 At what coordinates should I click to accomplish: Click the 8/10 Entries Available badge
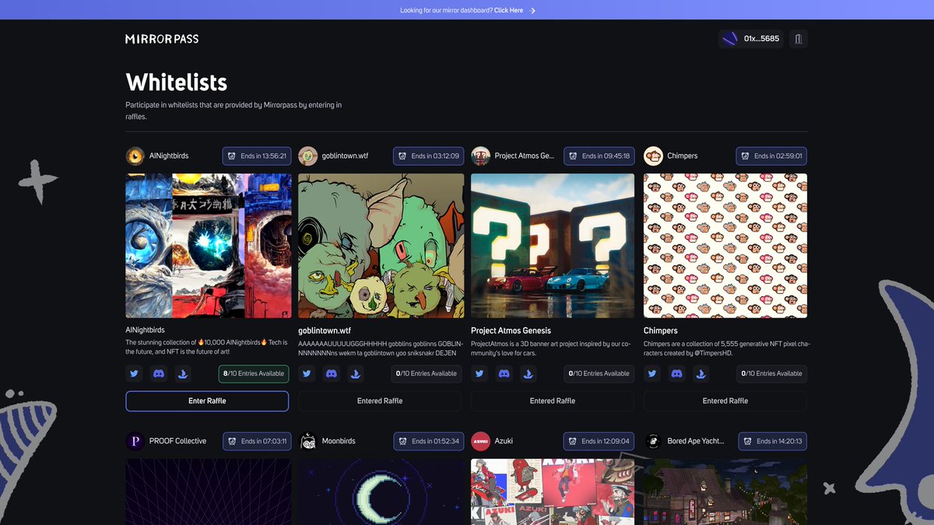[254, 374]
